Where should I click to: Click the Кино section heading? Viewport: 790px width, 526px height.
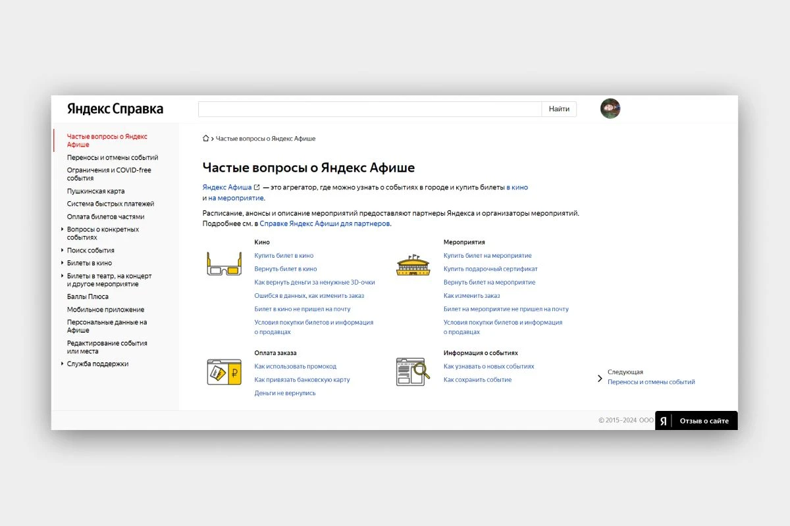(262, 242)
